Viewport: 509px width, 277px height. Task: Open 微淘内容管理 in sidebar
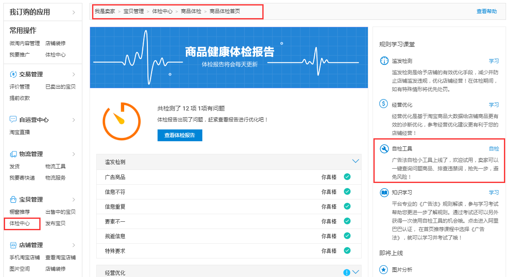coord(24,43)
